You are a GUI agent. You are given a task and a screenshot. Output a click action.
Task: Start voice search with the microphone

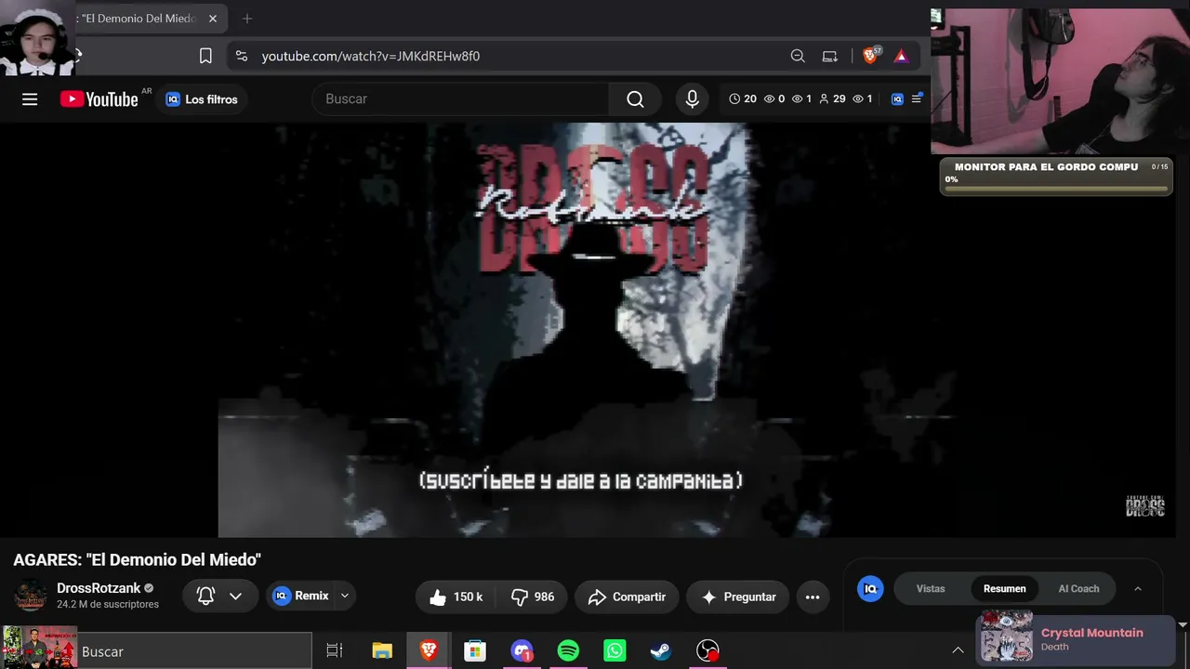692,99
